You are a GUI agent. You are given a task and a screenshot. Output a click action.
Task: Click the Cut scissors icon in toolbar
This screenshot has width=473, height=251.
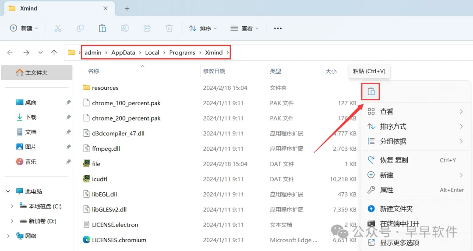[x=58, y=28]
